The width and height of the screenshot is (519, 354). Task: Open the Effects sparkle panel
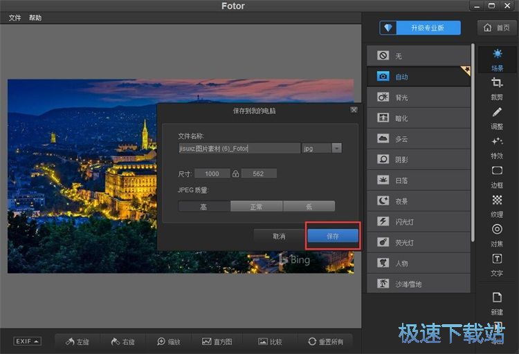497,146
